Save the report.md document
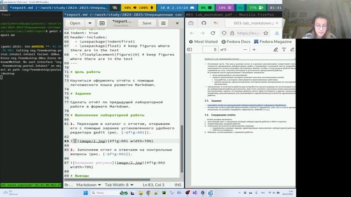The height and width of the screenshot is (197, 351). coord(147,23)
